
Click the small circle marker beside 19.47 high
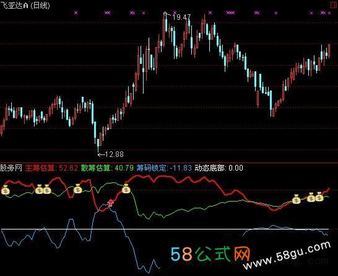pyautogui.click(x=165, y=14)
